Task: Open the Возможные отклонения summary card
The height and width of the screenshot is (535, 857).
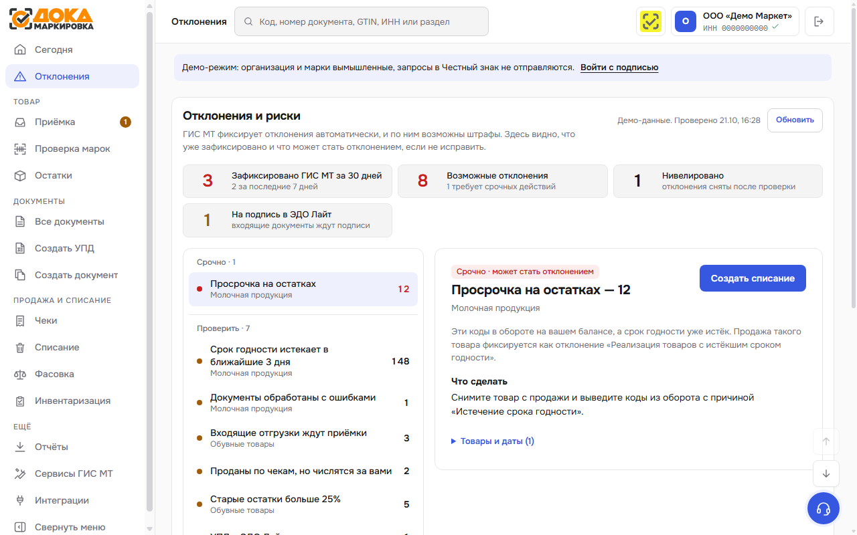Action: [x=503, y=181]
